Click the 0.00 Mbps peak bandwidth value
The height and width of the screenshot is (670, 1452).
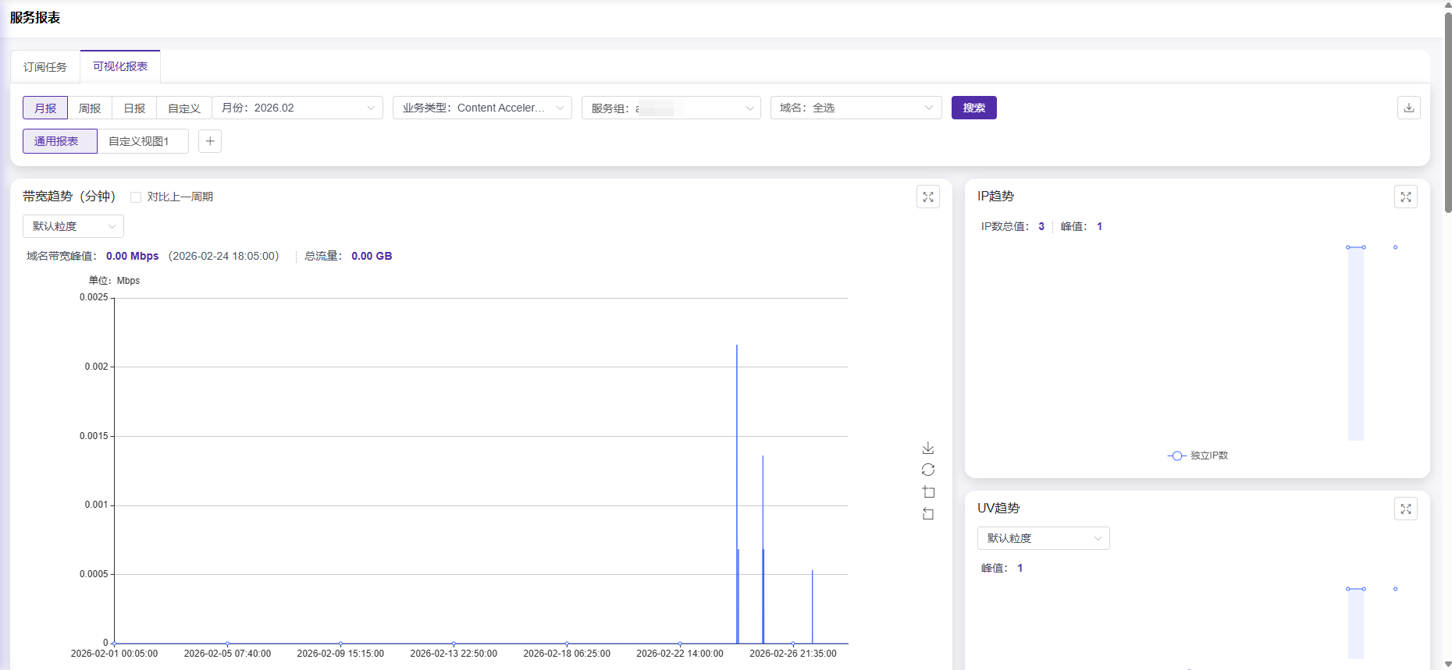pos(133,256)
